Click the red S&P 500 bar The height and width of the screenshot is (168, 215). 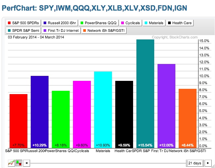pos(18,121)
